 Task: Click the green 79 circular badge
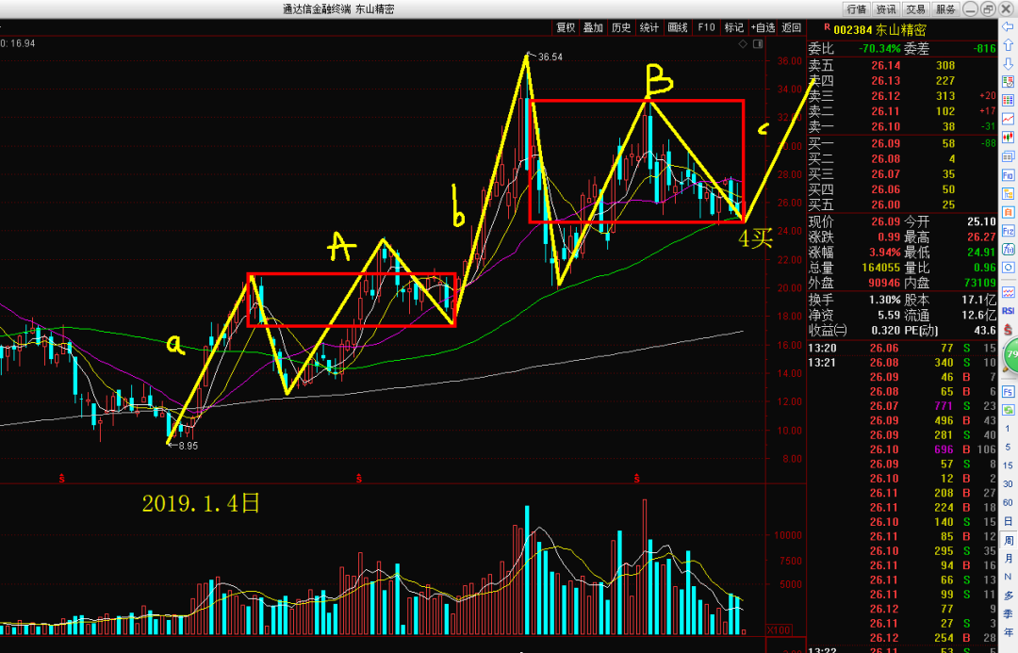pyautogui.click(x=1010, y=355)
